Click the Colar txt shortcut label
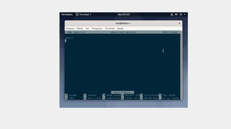 (x=132, y=98)
